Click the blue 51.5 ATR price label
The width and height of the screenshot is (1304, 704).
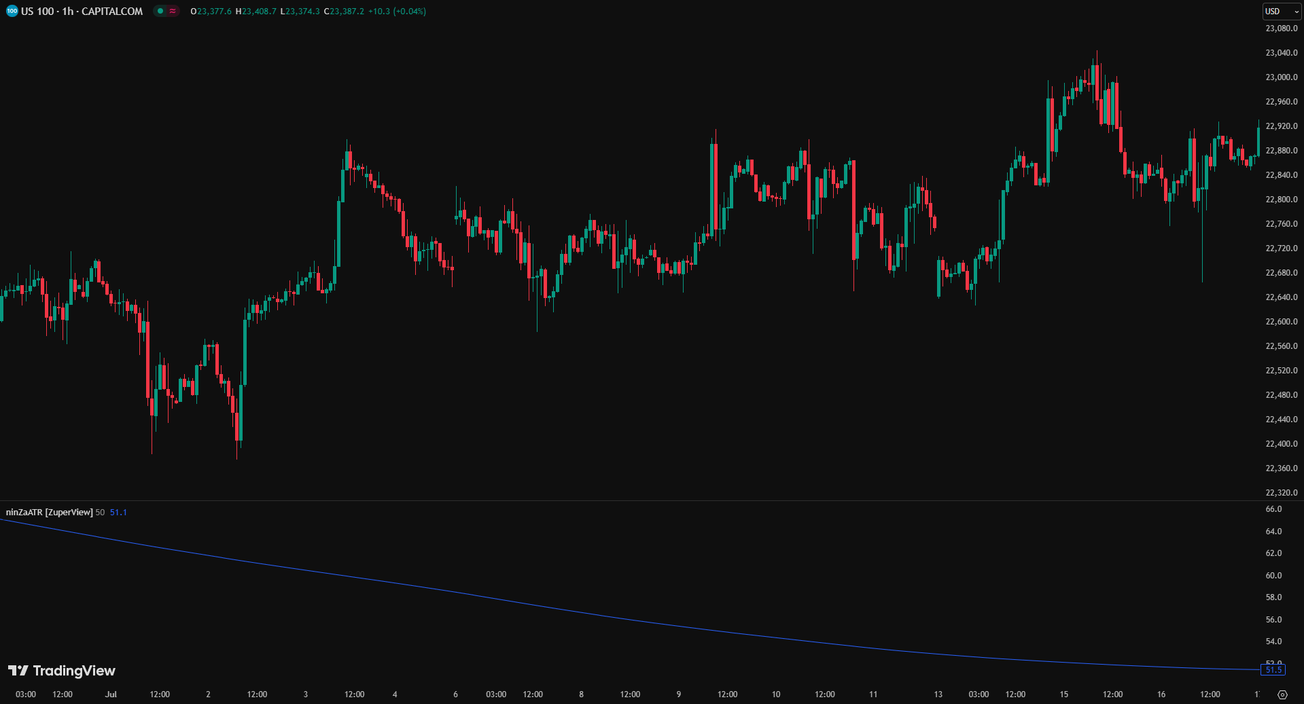tap(1273, 670)
